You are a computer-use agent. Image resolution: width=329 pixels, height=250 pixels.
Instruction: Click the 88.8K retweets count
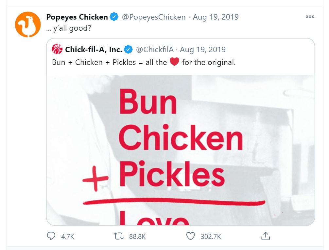click(x=137, y=236)
